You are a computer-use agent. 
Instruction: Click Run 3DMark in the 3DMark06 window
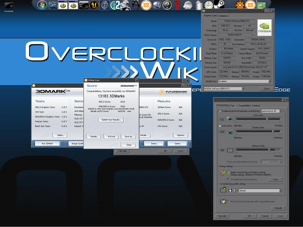(x=47, y=144)
